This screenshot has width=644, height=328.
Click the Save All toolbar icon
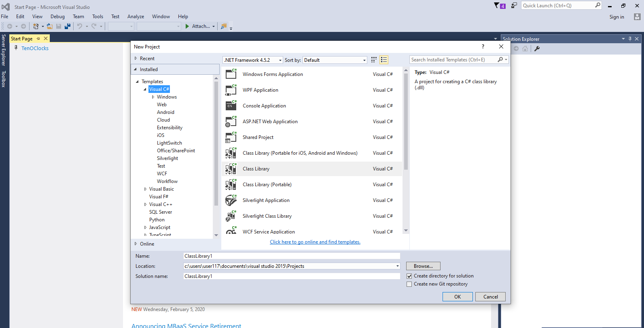pyautogui.click(x=68, y=26)
